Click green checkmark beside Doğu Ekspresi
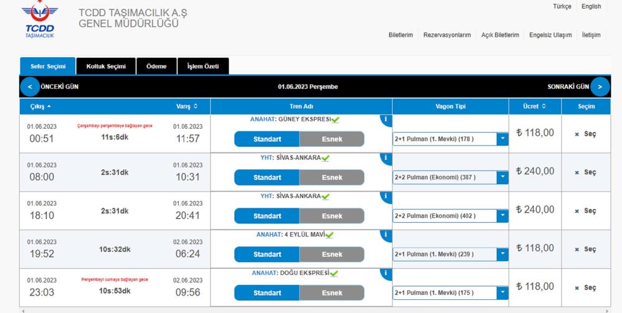This screenshot has height=313, width=622. point(334,273)
